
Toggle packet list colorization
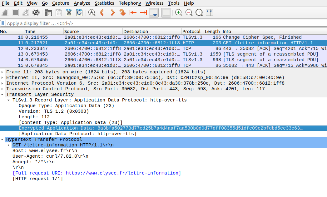tap(166, 12)
